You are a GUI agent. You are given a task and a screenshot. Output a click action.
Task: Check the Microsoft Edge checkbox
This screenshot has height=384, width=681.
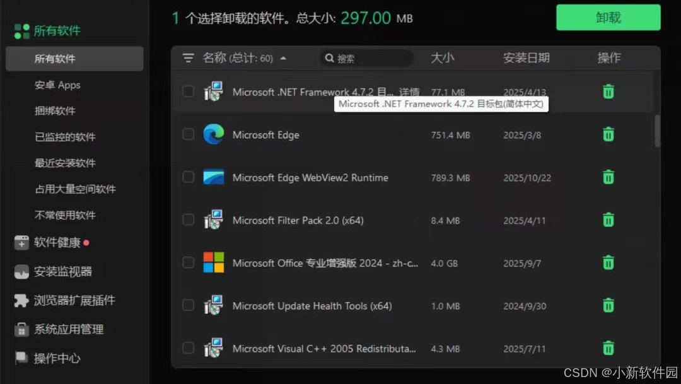[188, 134]
